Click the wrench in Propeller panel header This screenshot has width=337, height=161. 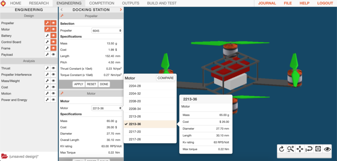(62, 16)
